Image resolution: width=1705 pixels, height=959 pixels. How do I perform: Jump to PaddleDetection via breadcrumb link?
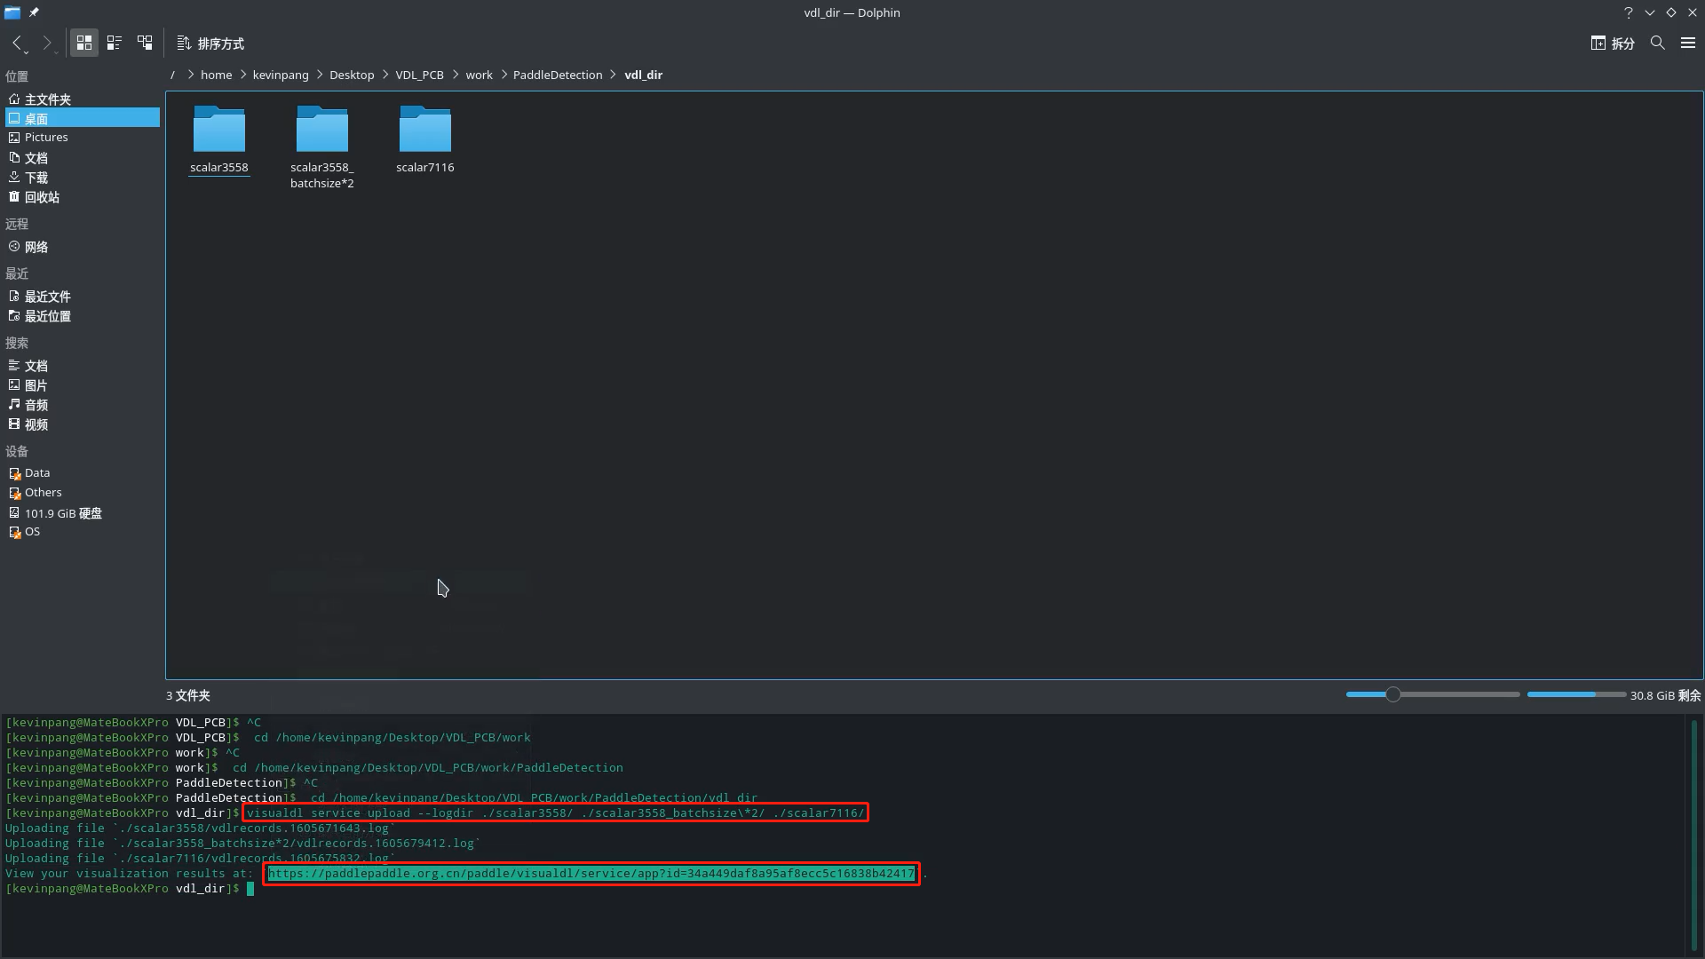pos(559,75)
